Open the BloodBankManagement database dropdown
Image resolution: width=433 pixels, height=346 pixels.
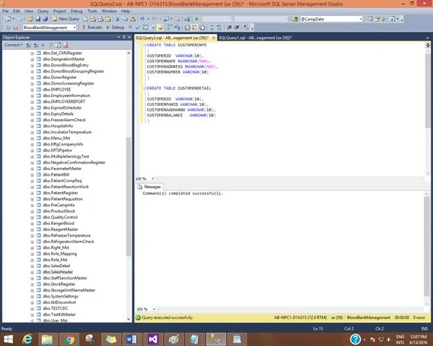point(50,27)
